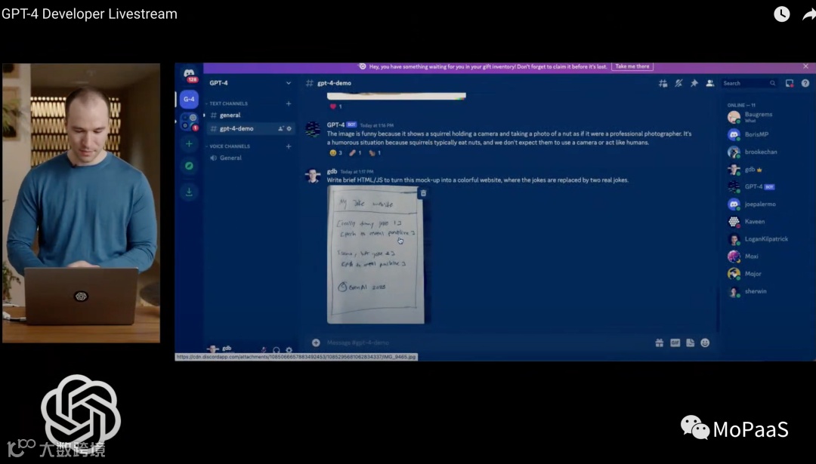
Task: Expand the GPT-4 server dropdown menu
Action: click(289, 83)
